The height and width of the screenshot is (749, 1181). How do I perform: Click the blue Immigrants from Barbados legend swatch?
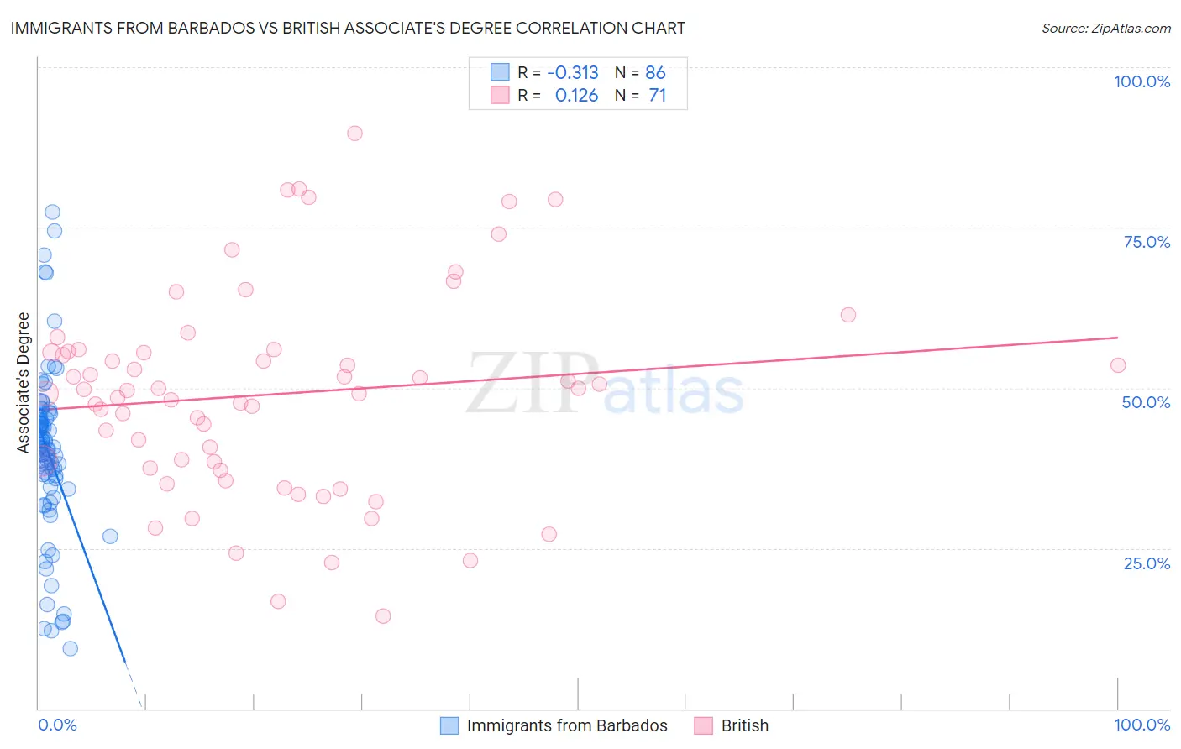[x=450, y=725]
